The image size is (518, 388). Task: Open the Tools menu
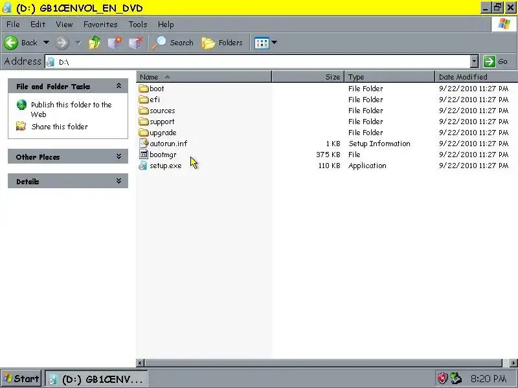[x=138, y=25]
